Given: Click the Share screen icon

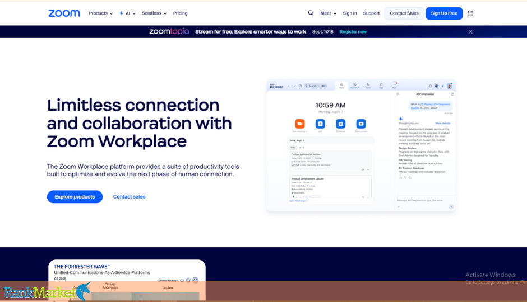Looking at the screenshot, I should coord(361,124).
